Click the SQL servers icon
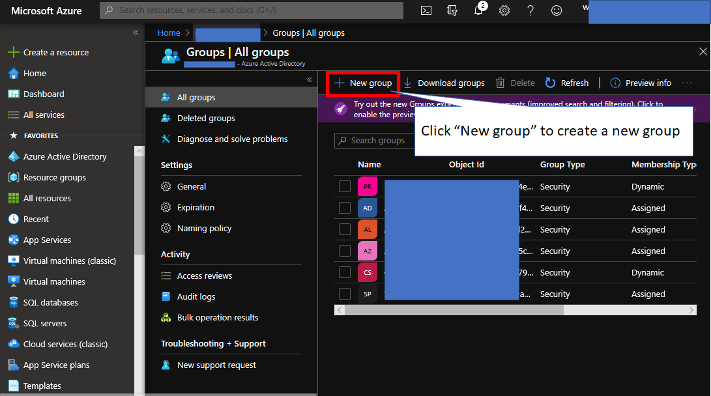Viewport: 711px width, 396px height. click(x=14, y=323)
